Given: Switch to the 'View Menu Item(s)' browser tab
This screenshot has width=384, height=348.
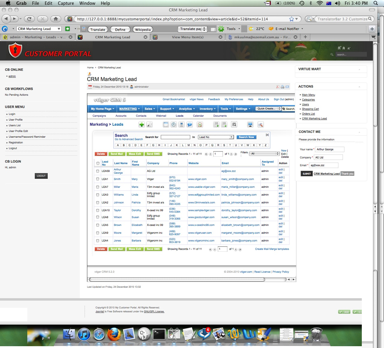Looking at the screenshot, I should pyautogui.click(x=187, y=37).
